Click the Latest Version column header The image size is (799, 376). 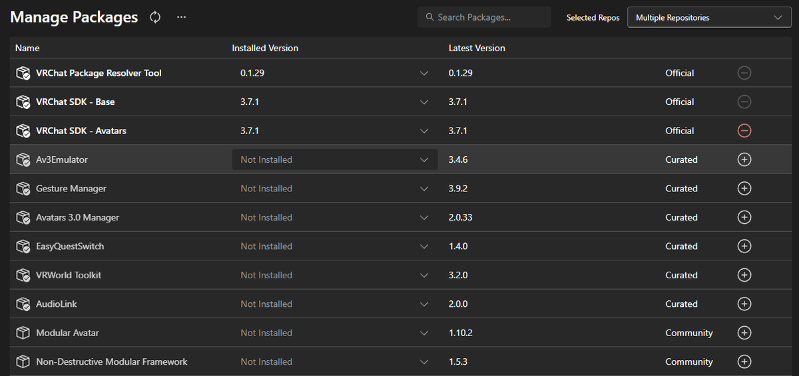[x=477, y=48]
